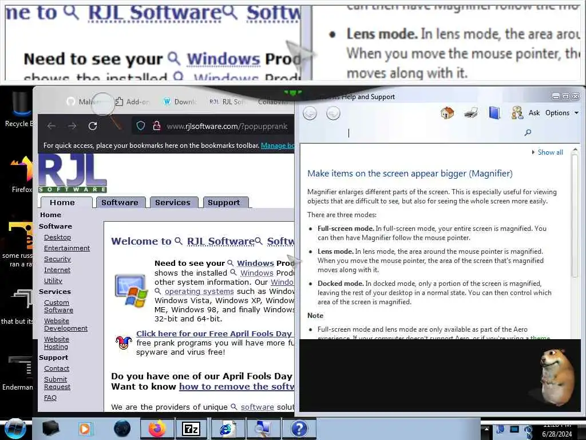
Task: Click the Windows monitor product icon
Action: click(x=131, y=290)
